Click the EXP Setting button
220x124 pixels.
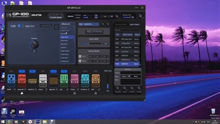click(94, 31)
